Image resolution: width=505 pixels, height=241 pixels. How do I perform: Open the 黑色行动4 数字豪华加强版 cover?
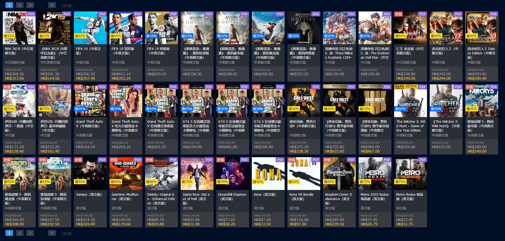click(x=375, y=101)
